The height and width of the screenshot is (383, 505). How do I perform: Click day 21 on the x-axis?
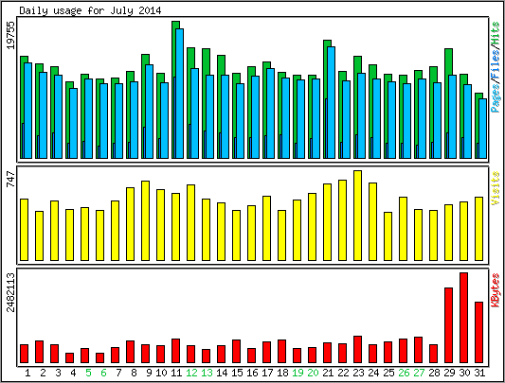click(x=328, y=373)
